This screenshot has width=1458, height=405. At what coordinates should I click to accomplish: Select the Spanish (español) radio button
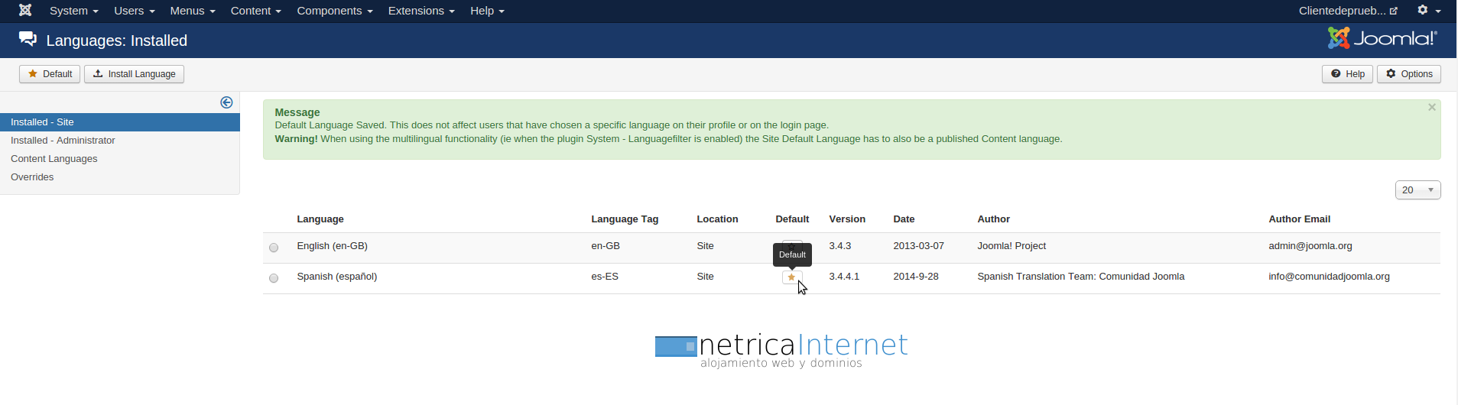pos(274,278)
